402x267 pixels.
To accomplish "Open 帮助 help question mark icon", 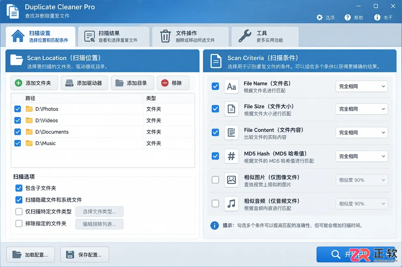I will coord(348,17).
